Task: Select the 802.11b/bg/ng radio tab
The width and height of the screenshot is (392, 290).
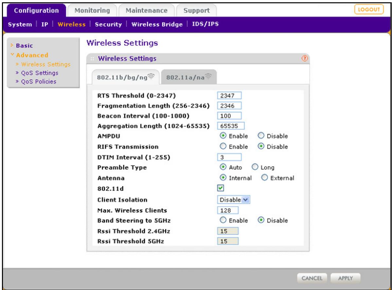Action: [x=126, y=77]
